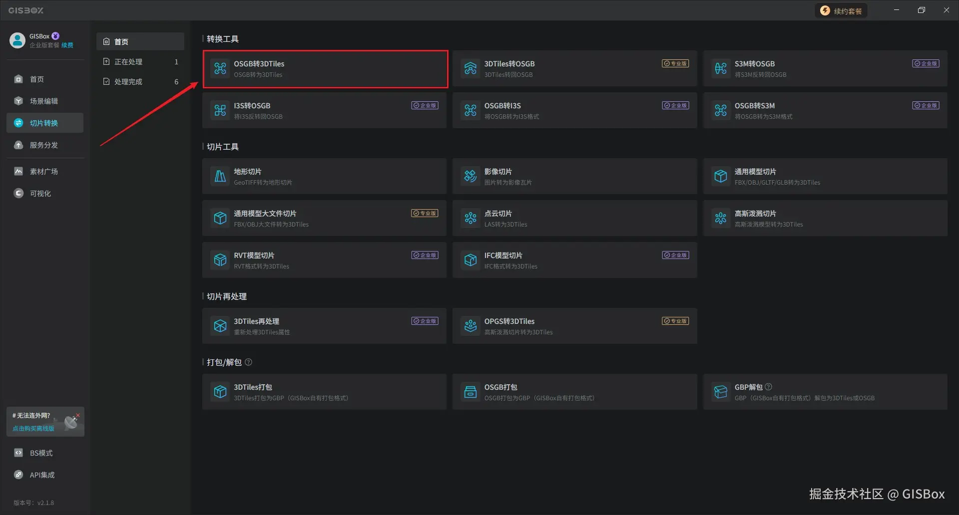Click the 点云切片 point cloud icon

point(471,218)
